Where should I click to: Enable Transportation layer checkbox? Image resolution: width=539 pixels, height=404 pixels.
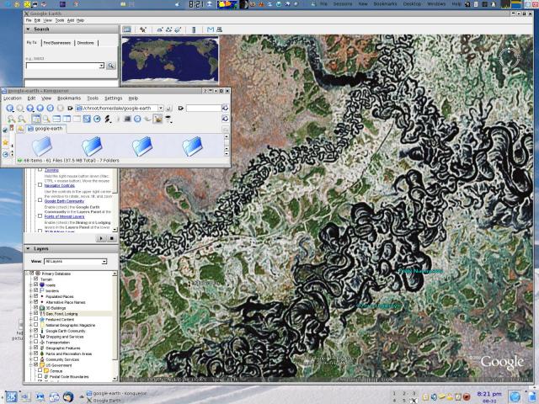(35, 343)
